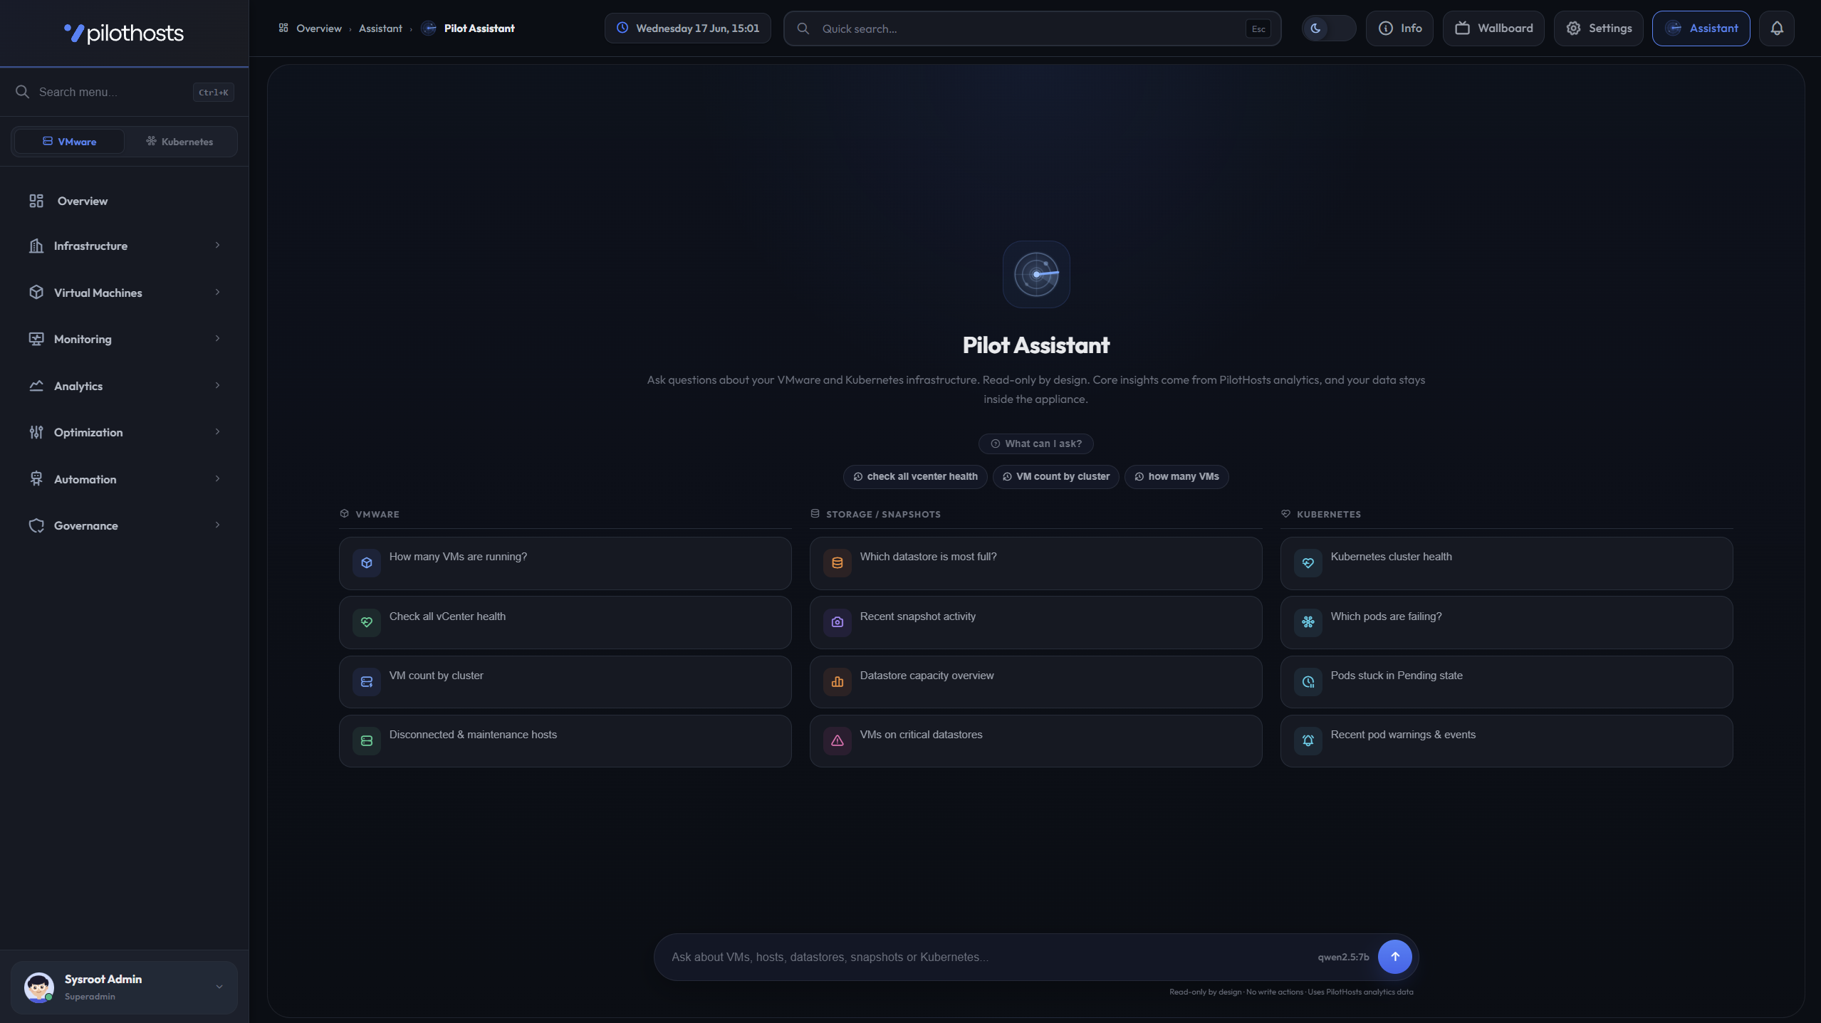
Task: Open the Overview sidebar item
Action: pyautogui.click(x=125, y=201)
